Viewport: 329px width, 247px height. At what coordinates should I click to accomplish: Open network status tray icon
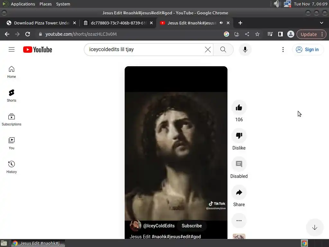(287, 4)
